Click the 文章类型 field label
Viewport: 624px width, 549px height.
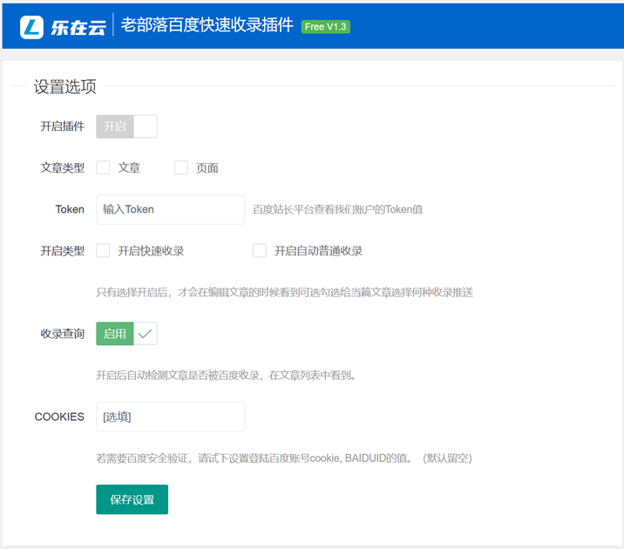tap(63, 168)
